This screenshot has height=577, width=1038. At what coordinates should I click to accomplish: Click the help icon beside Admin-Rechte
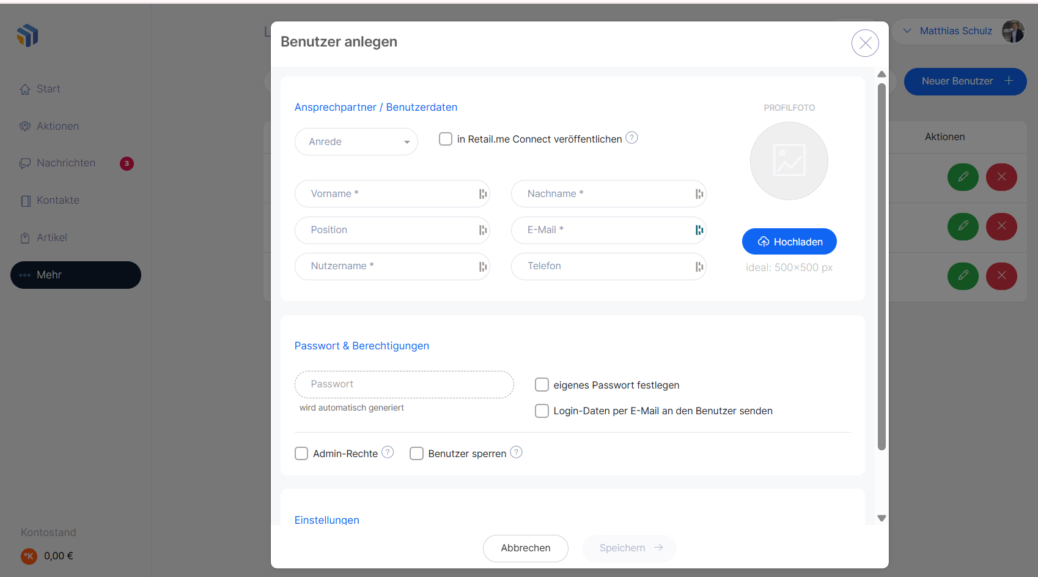coord(388,452)
